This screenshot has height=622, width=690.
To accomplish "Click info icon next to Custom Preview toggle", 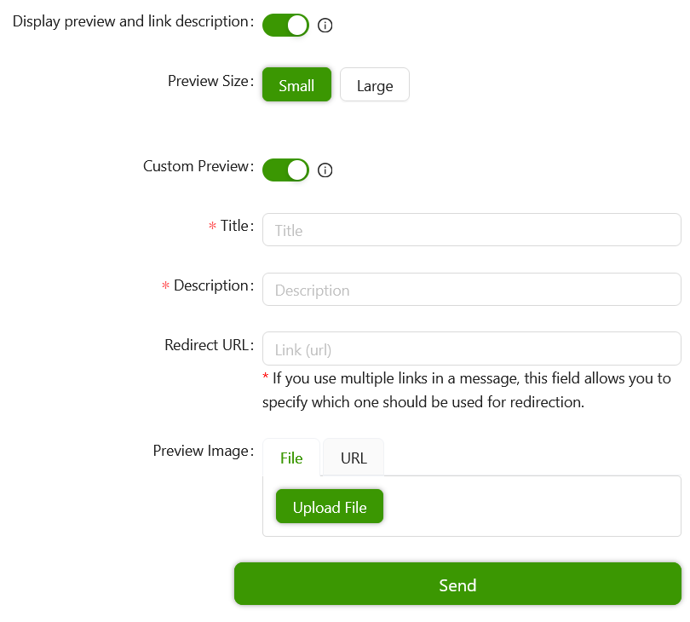I will tap(325, 170).
